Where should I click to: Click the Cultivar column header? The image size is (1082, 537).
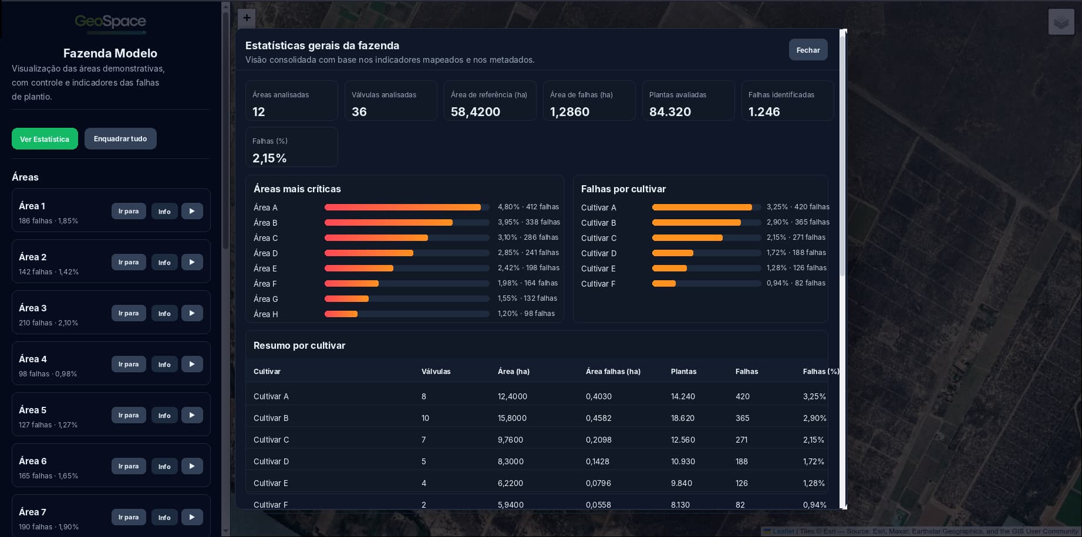pyautogui.click(x=267, y=372)
